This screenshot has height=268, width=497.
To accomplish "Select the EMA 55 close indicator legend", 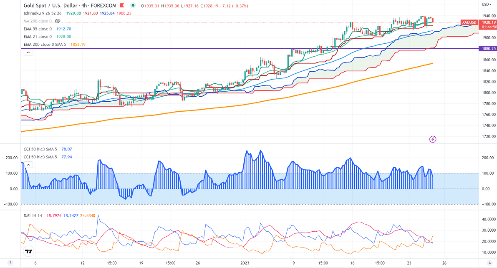I will (x=38, y=29).
